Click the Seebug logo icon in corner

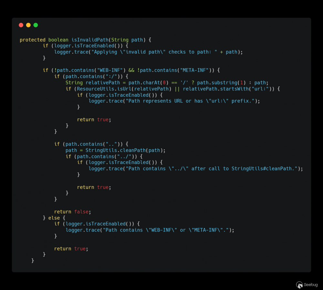(299, 285)
